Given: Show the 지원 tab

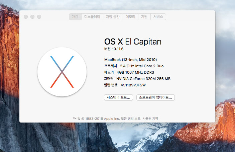Looking at the screenshot, I should [144, 17].
